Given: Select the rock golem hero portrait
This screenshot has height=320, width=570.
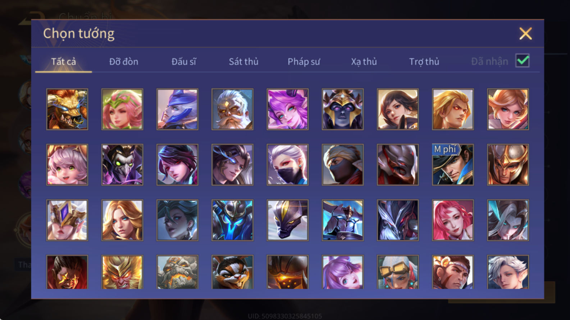Looking at the screenshot, I should point(177,272).
